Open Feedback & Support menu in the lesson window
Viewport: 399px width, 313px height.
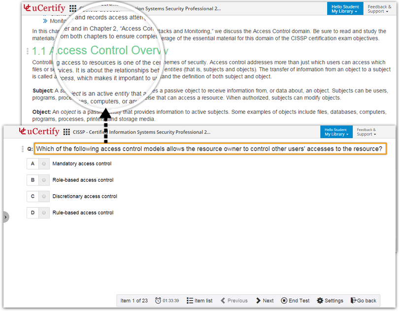click(x=379, y=9)
